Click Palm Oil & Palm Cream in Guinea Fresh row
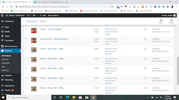This screenshot has width=179, height=100. pos(111,43)
